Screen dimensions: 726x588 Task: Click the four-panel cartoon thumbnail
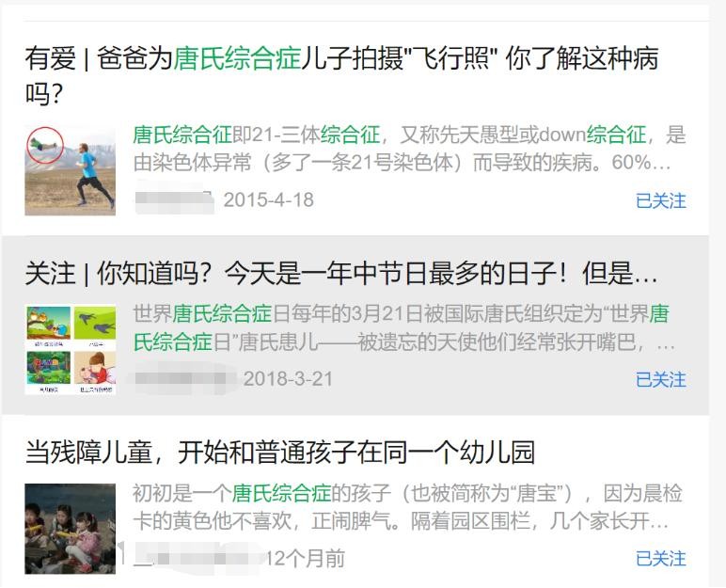tap(70, 350)
